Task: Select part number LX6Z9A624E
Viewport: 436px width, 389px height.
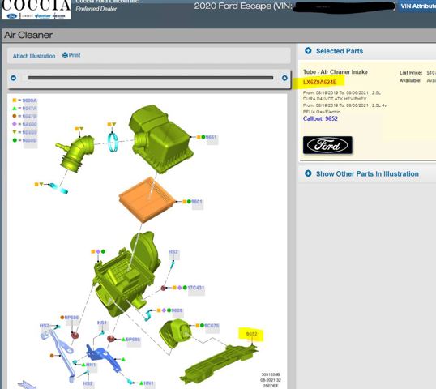Action: click(320, 82)
